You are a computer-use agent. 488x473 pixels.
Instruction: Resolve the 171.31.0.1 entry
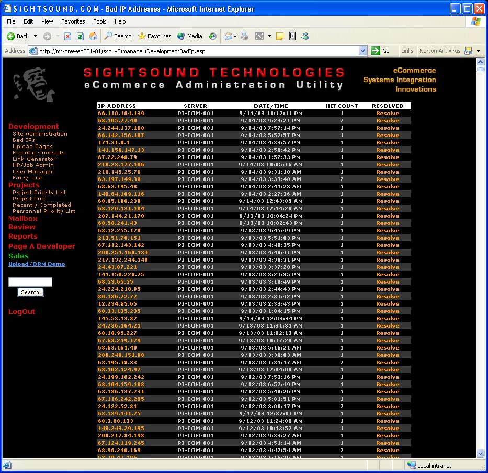pos(388,143)
